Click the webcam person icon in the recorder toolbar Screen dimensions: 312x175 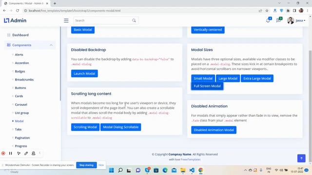pyautogui.click(x=34, y=153)
